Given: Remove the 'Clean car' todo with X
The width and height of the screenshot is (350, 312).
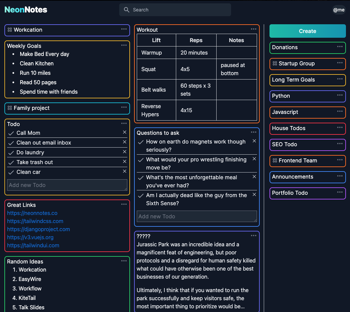Looking at the screenshot, I should [125, 171].
